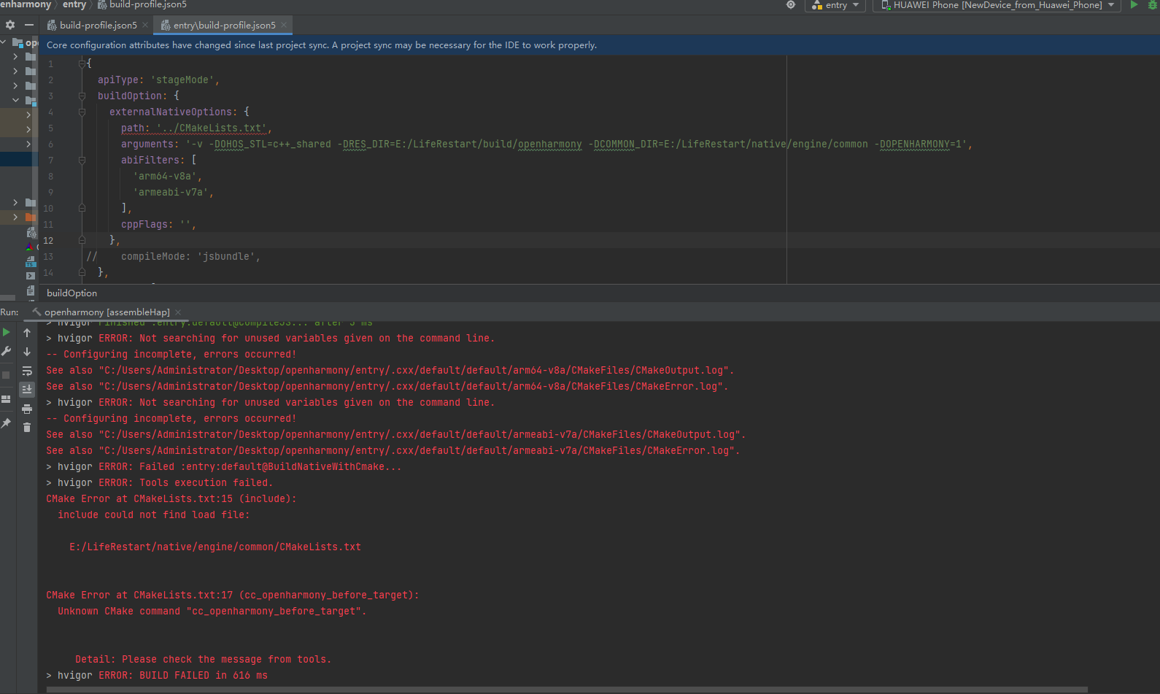Click the commented compileMode 'jsbundle' line

coord(173,256)
